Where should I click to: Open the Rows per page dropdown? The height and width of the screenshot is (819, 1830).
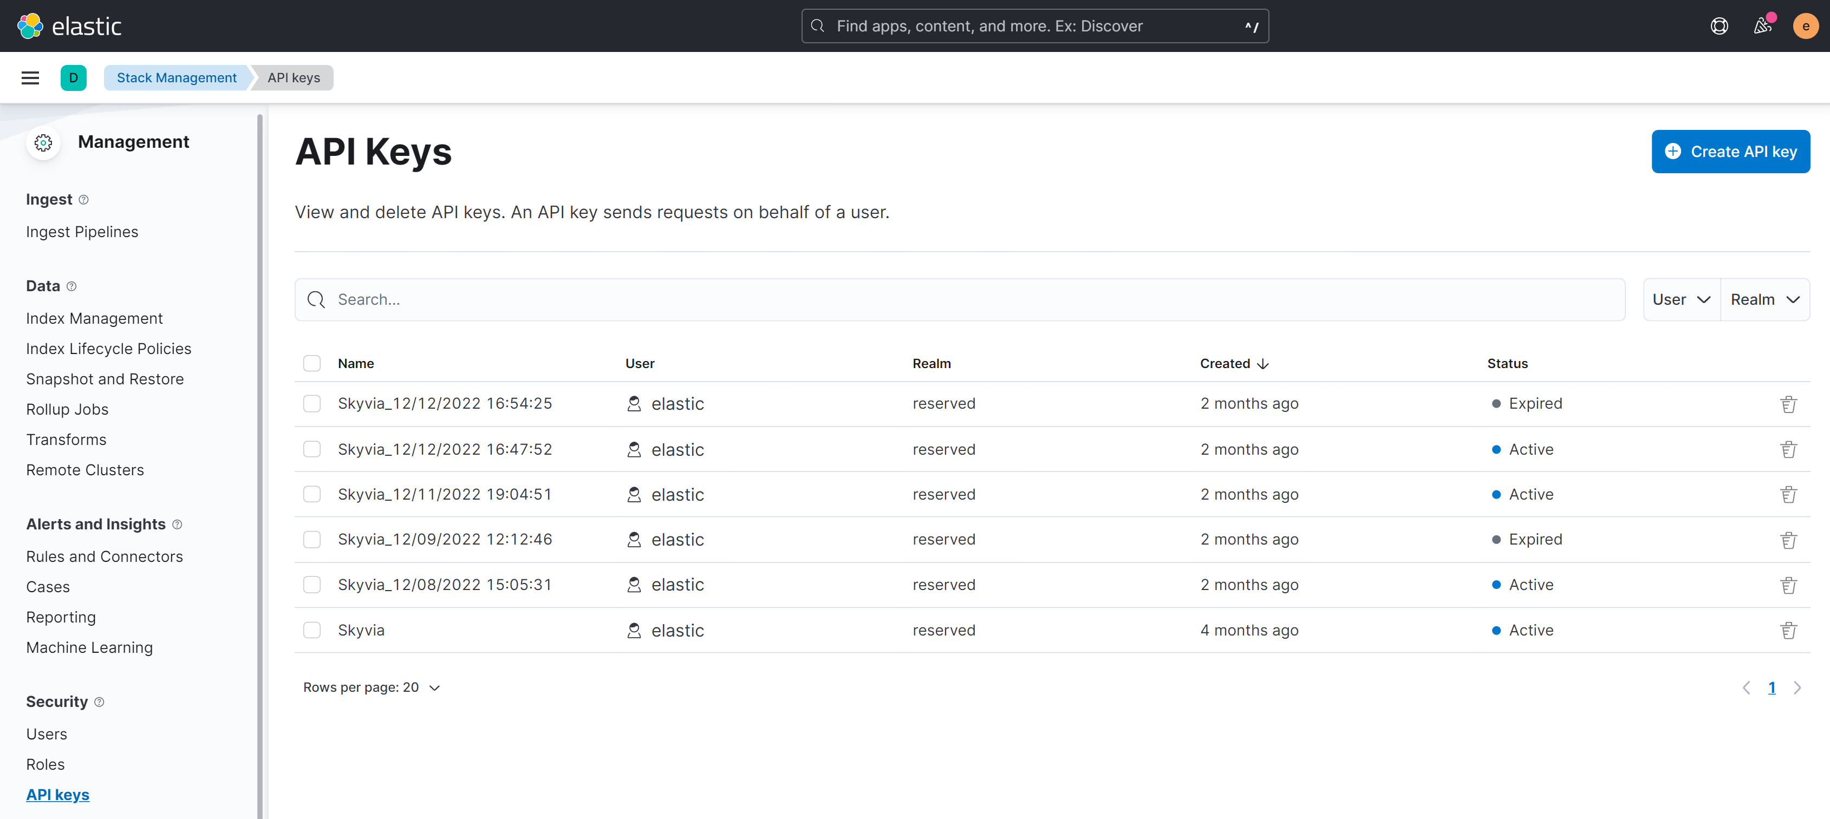tap(372, 687)
